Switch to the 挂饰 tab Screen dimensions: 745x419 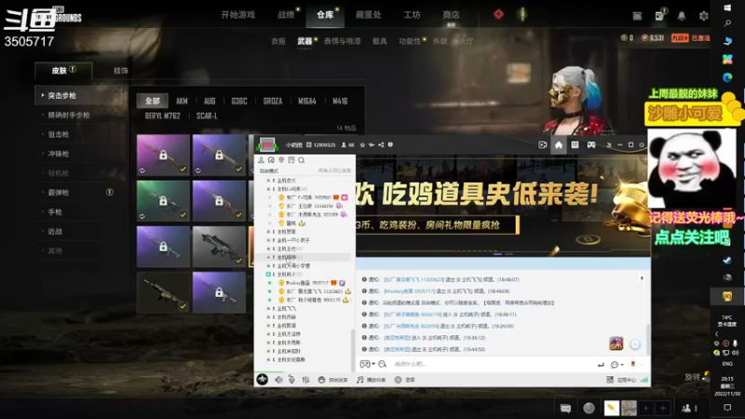(121, 71)
